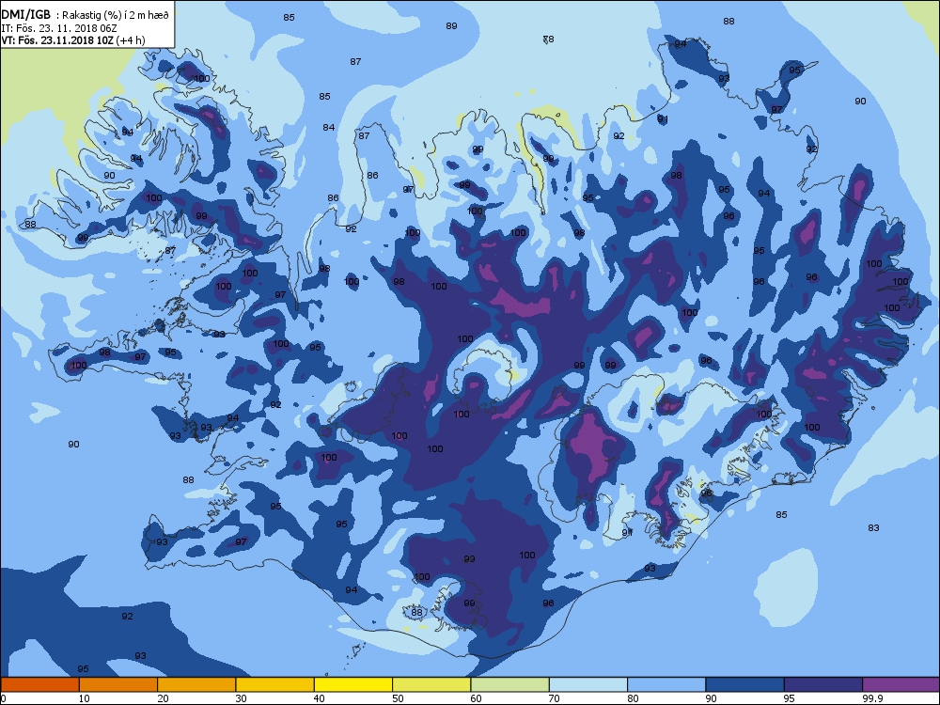
Task: Click the '20' tick label on color scale
Action: click(x=163, y=697)
